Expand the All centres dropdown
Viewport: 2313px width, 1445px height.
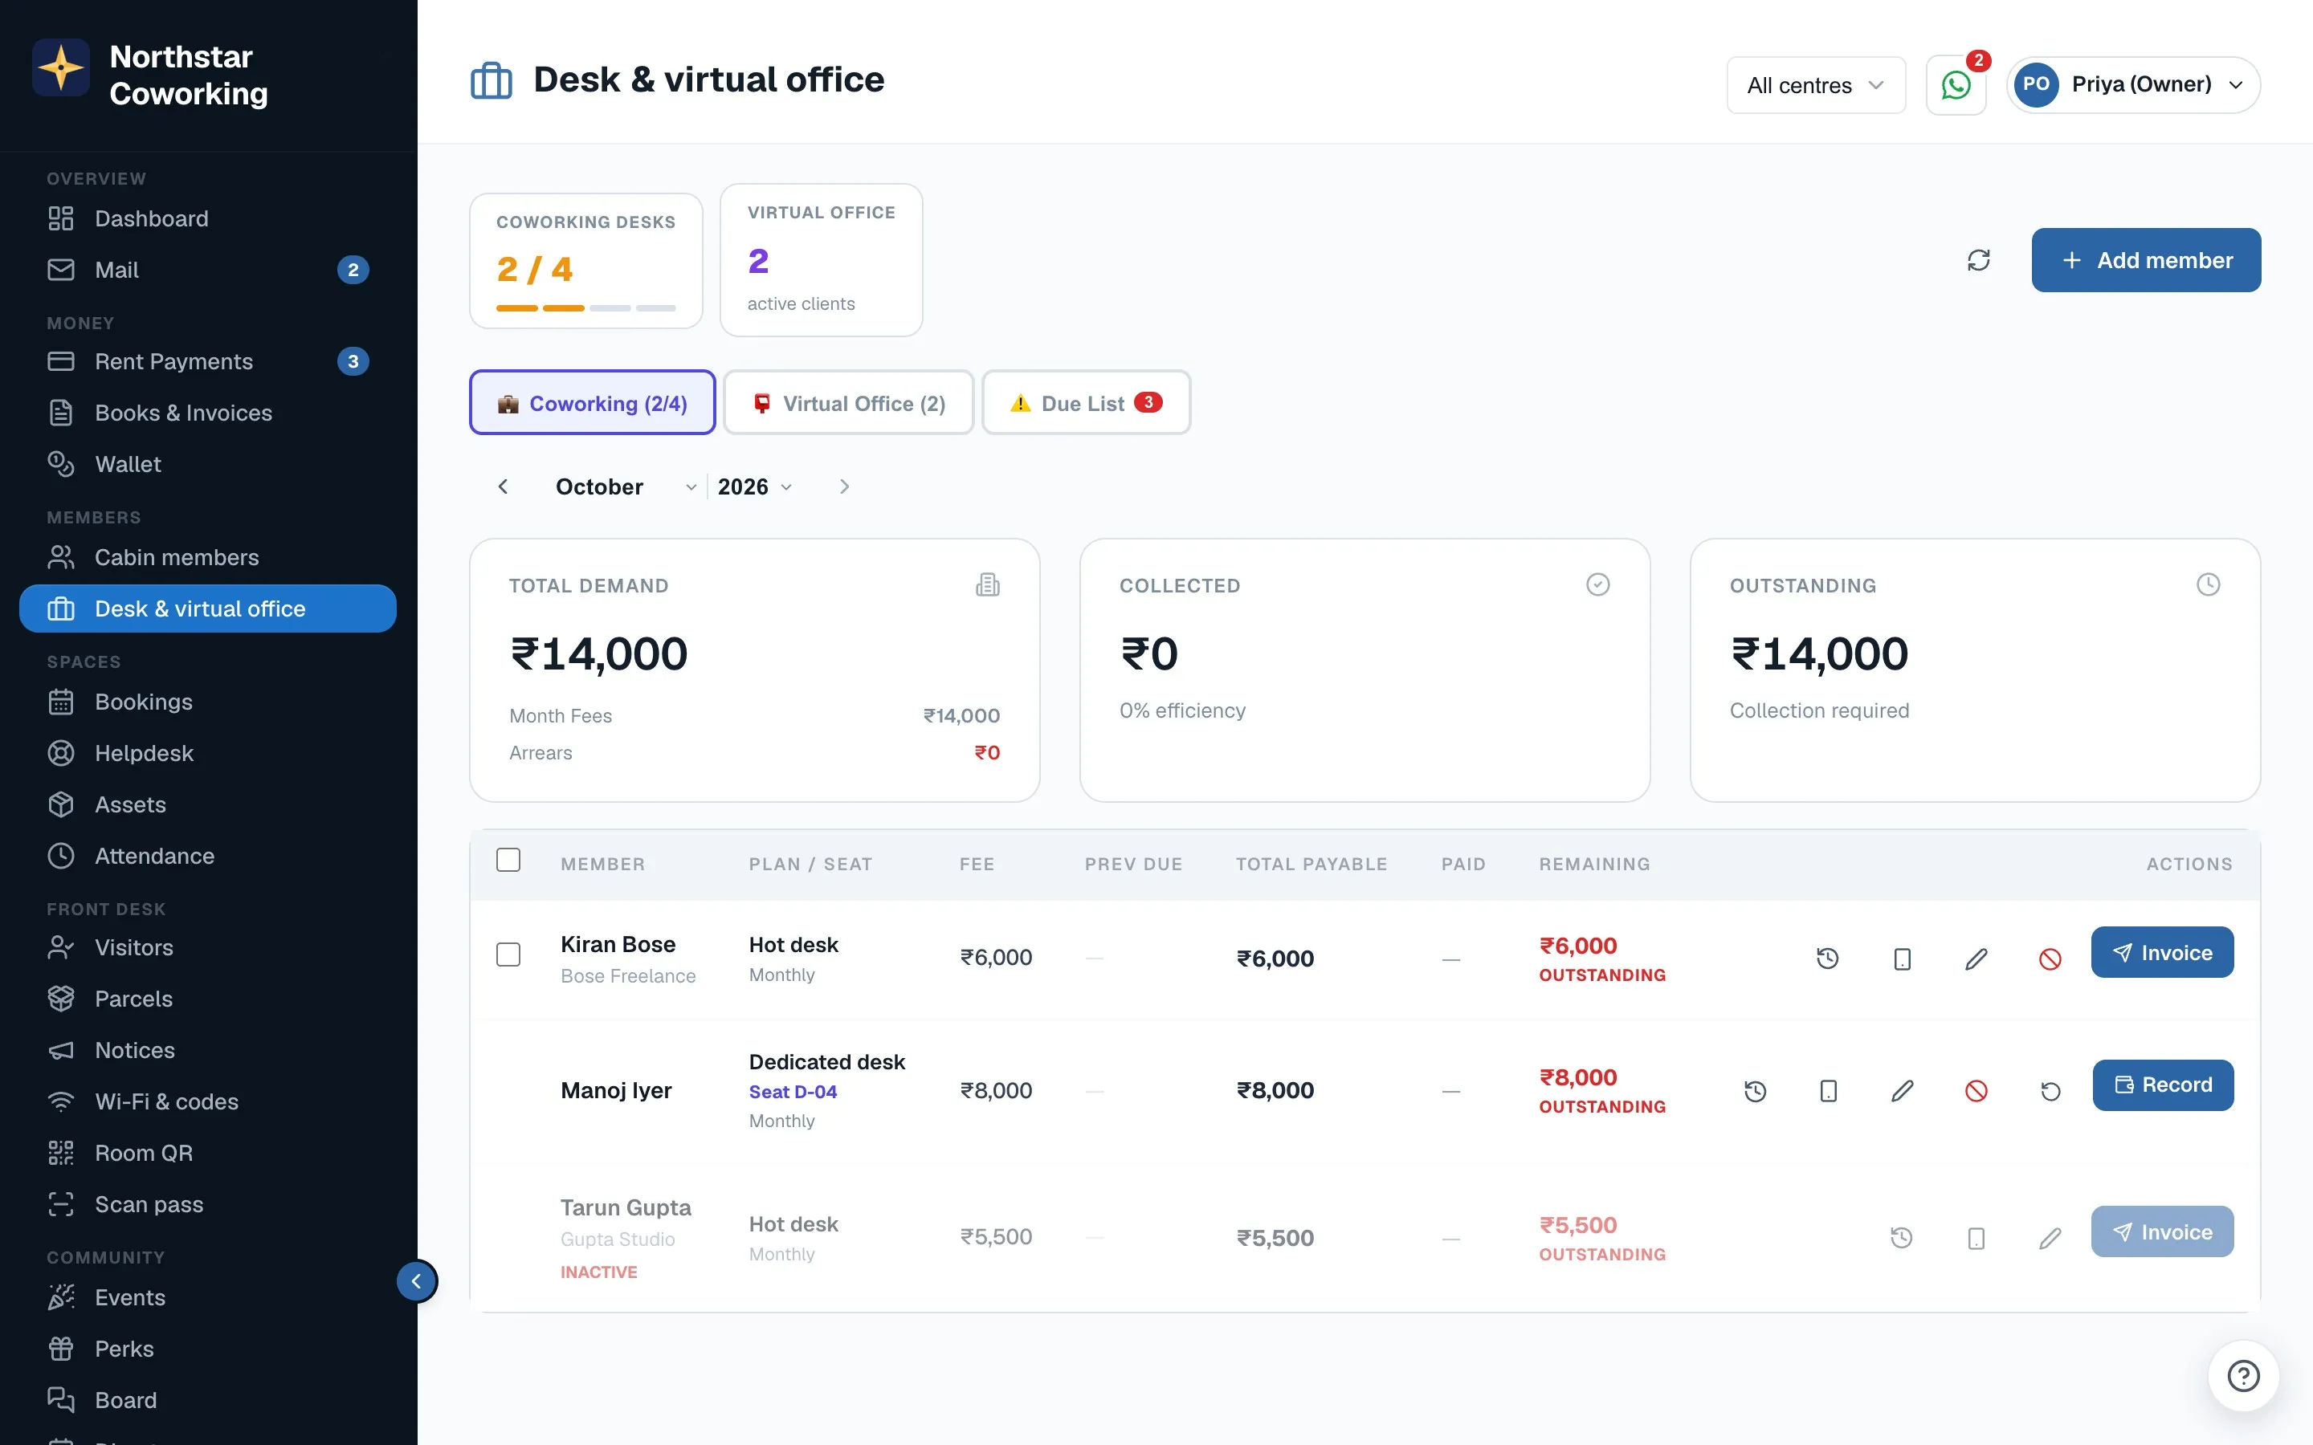(1815, 85)
